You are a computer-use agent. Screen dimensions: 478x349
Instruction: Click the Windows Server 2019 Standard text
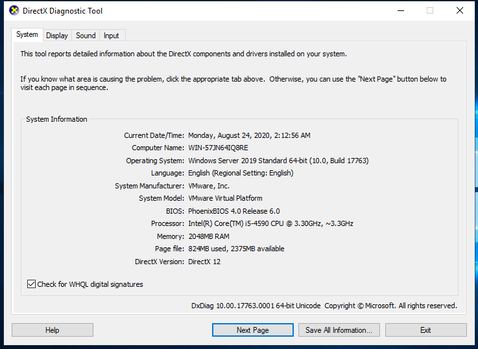tap(278, 161)
